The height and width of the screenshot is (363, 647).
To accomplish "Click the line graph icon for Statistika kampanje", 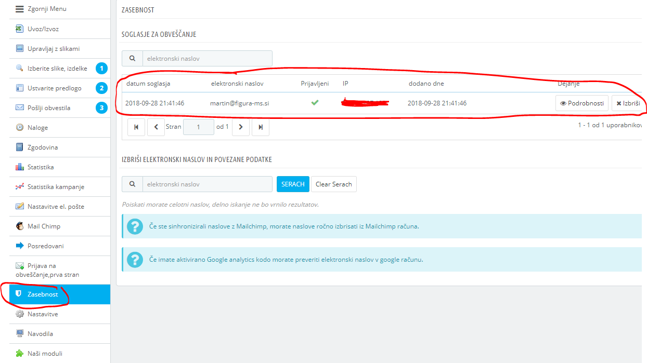I will pos(20,186).
